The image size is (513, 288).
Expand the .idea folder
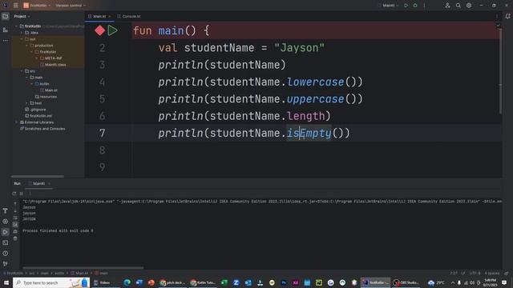[x=22, y=33]
